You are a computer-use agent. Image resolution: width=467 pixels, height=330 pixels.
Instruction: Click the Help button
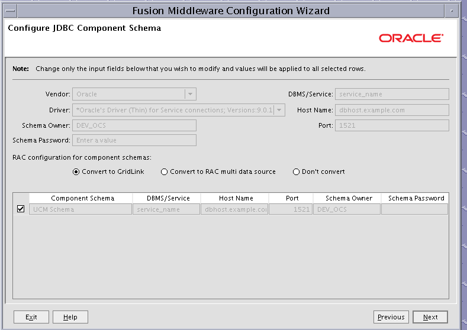point(70,317)
